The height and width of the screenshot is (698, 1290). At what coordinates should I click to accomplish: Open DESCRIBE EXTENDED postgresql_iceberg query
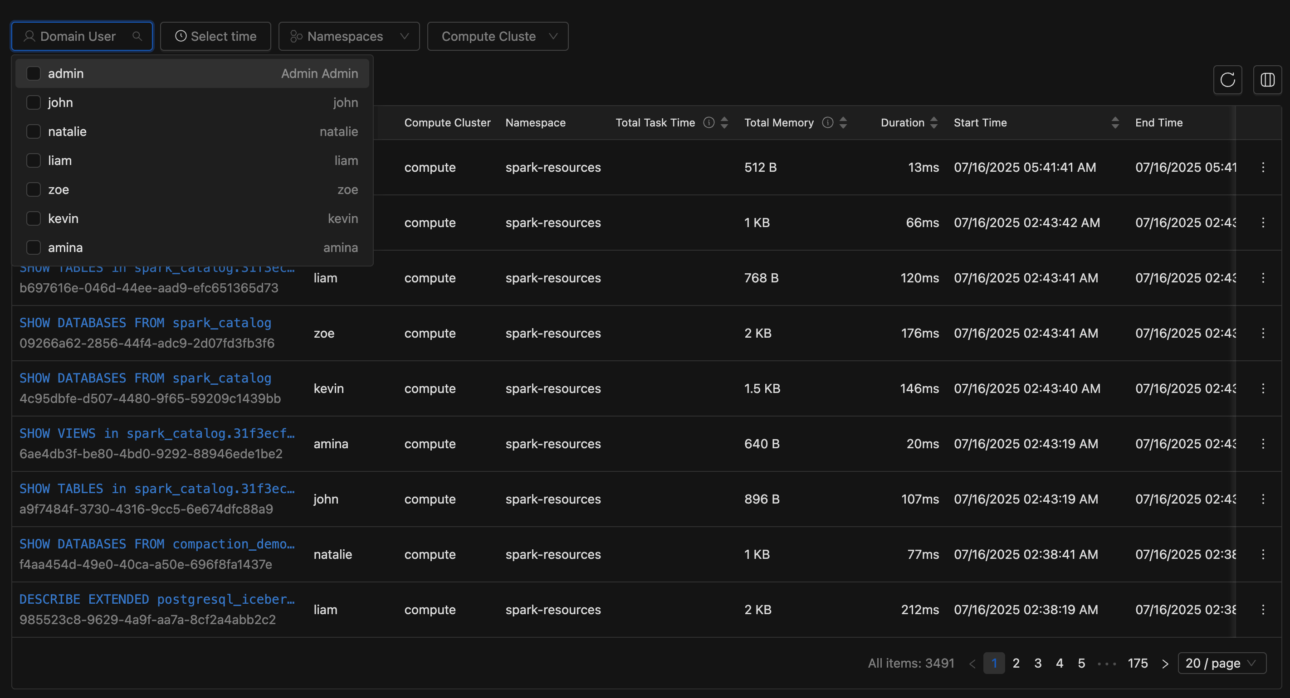(x=157, y=599)
